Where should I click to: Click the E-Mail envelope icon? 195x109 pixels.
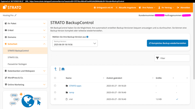[6, 30]
